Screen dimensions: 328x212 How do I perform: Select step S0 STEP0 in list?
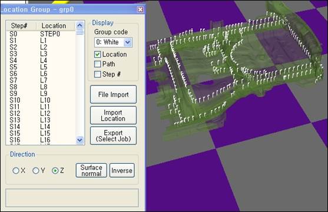41,34
